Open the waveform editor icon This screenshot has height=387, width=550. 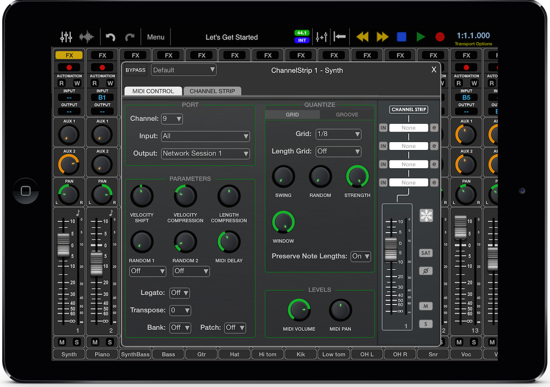86,37
